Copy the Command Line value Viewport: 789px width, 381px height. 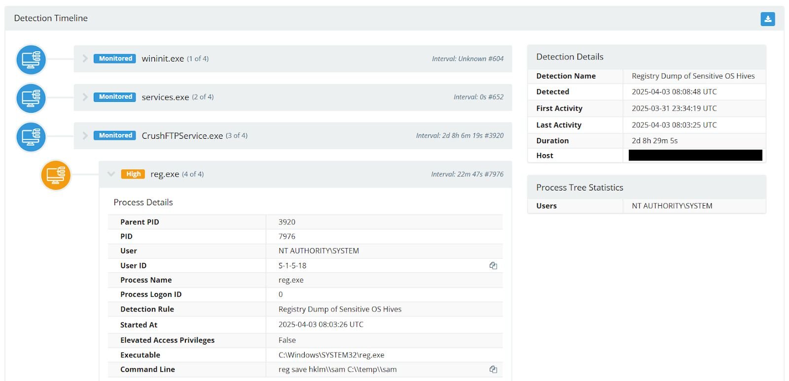pos(493,370)
